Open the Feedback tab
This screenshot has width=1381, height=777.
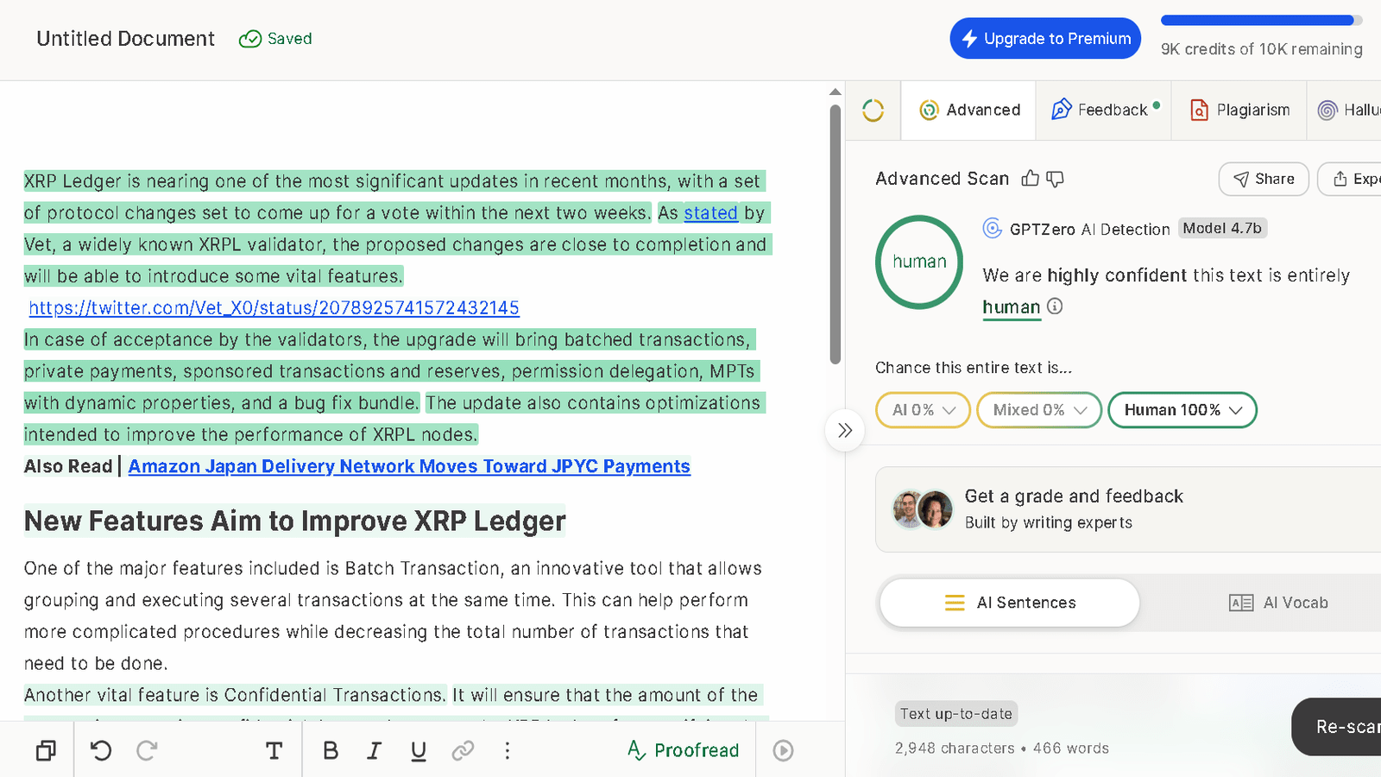click(1104, 110)
